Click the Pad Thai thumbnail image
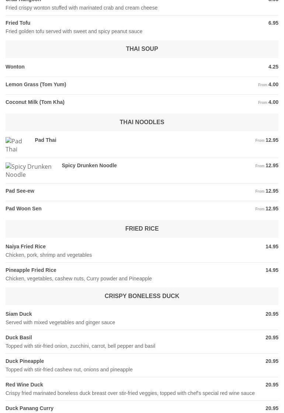This screenshot has width=284, height=413. pos(17,145)
